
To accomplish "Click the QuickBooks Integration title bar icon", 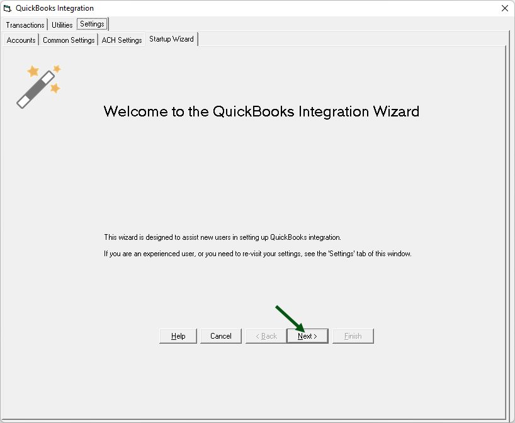I will click(x=7, y=8).
